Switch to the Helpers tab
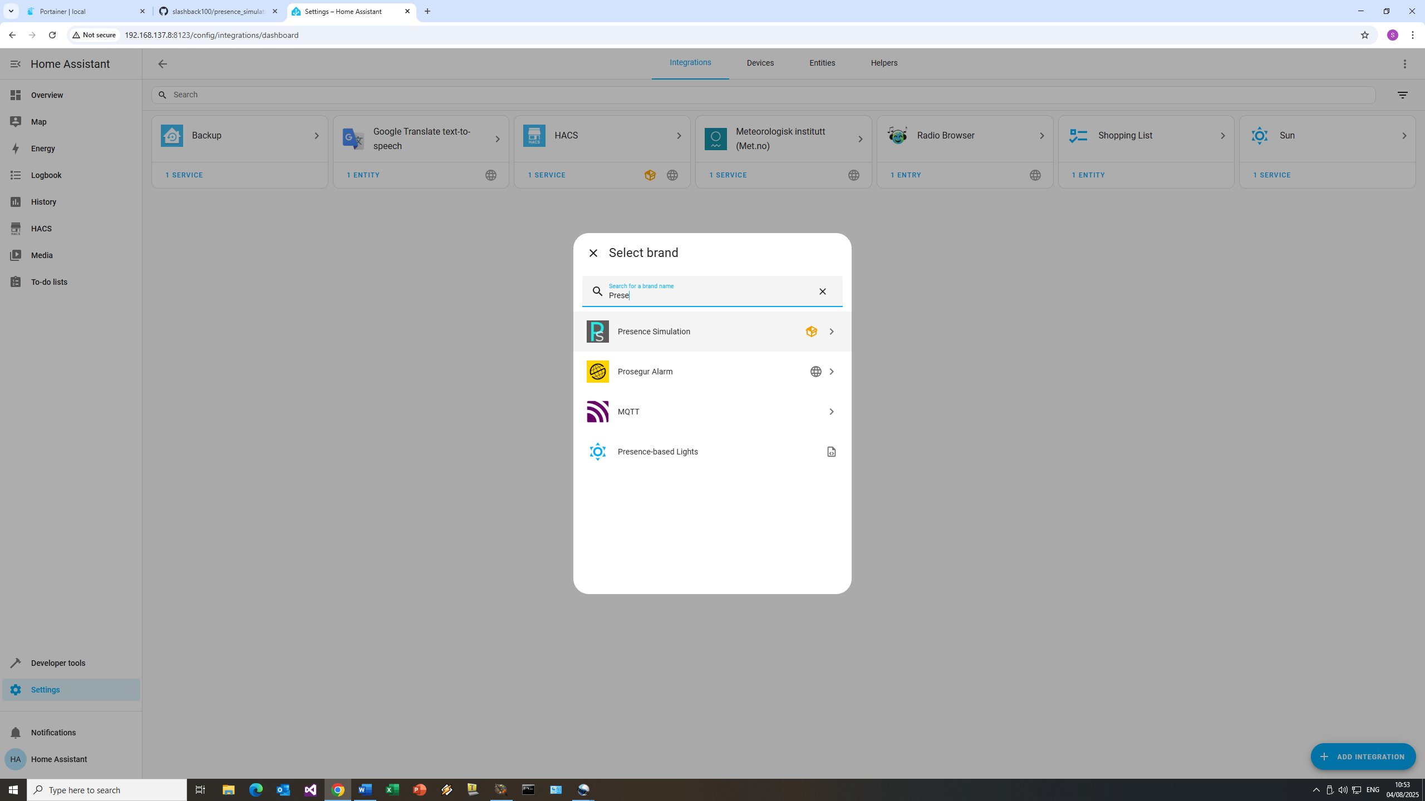This screenshot has height=801, width=1425. coord(884,63)
